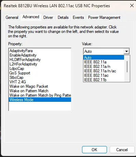Viewport: 136px width, 157px height.
Task: Cancel the properties dialog
Action: 122,149
